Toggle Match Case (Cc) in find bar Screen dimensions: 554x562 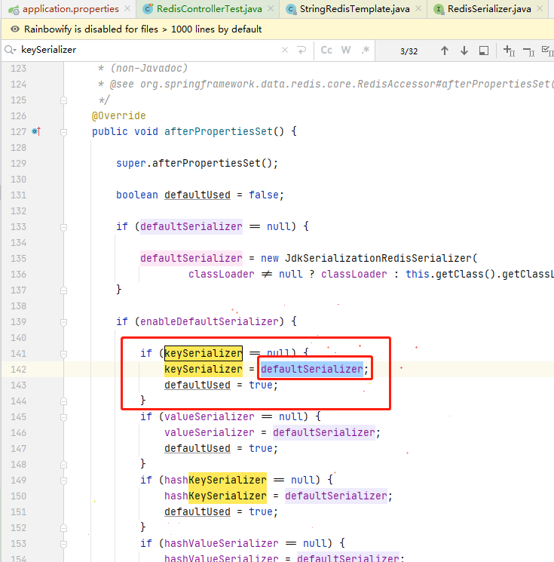pos(326,51)
